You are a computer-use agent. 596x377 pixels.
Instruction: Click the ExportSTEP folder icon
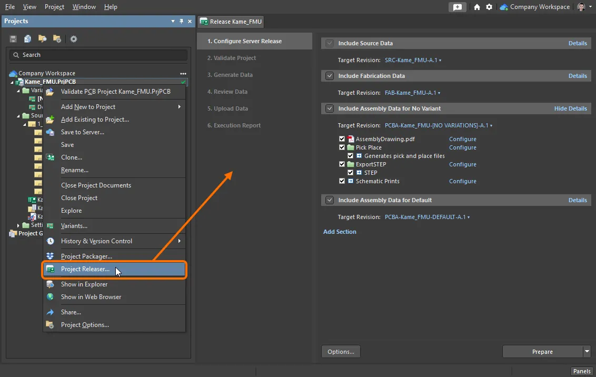click(x=351, y=164)
